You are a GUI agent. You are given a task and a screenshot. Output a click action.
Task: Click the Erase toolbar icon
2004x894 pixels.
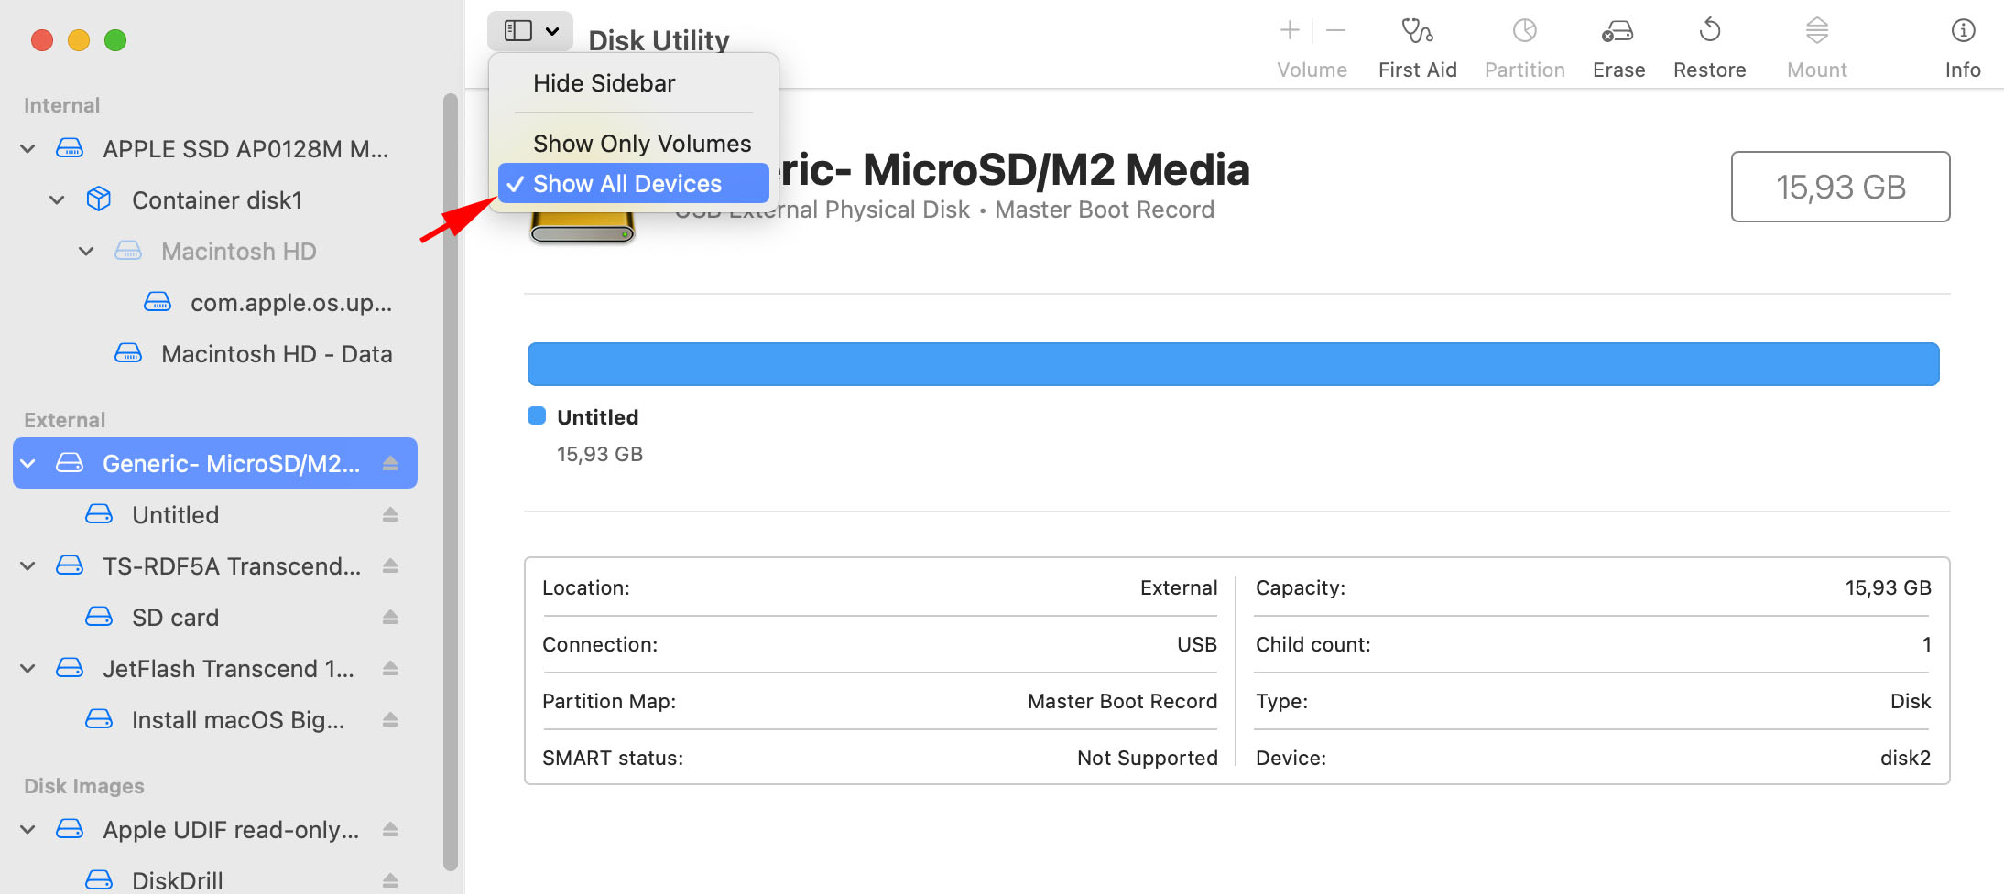(1617, 31)
